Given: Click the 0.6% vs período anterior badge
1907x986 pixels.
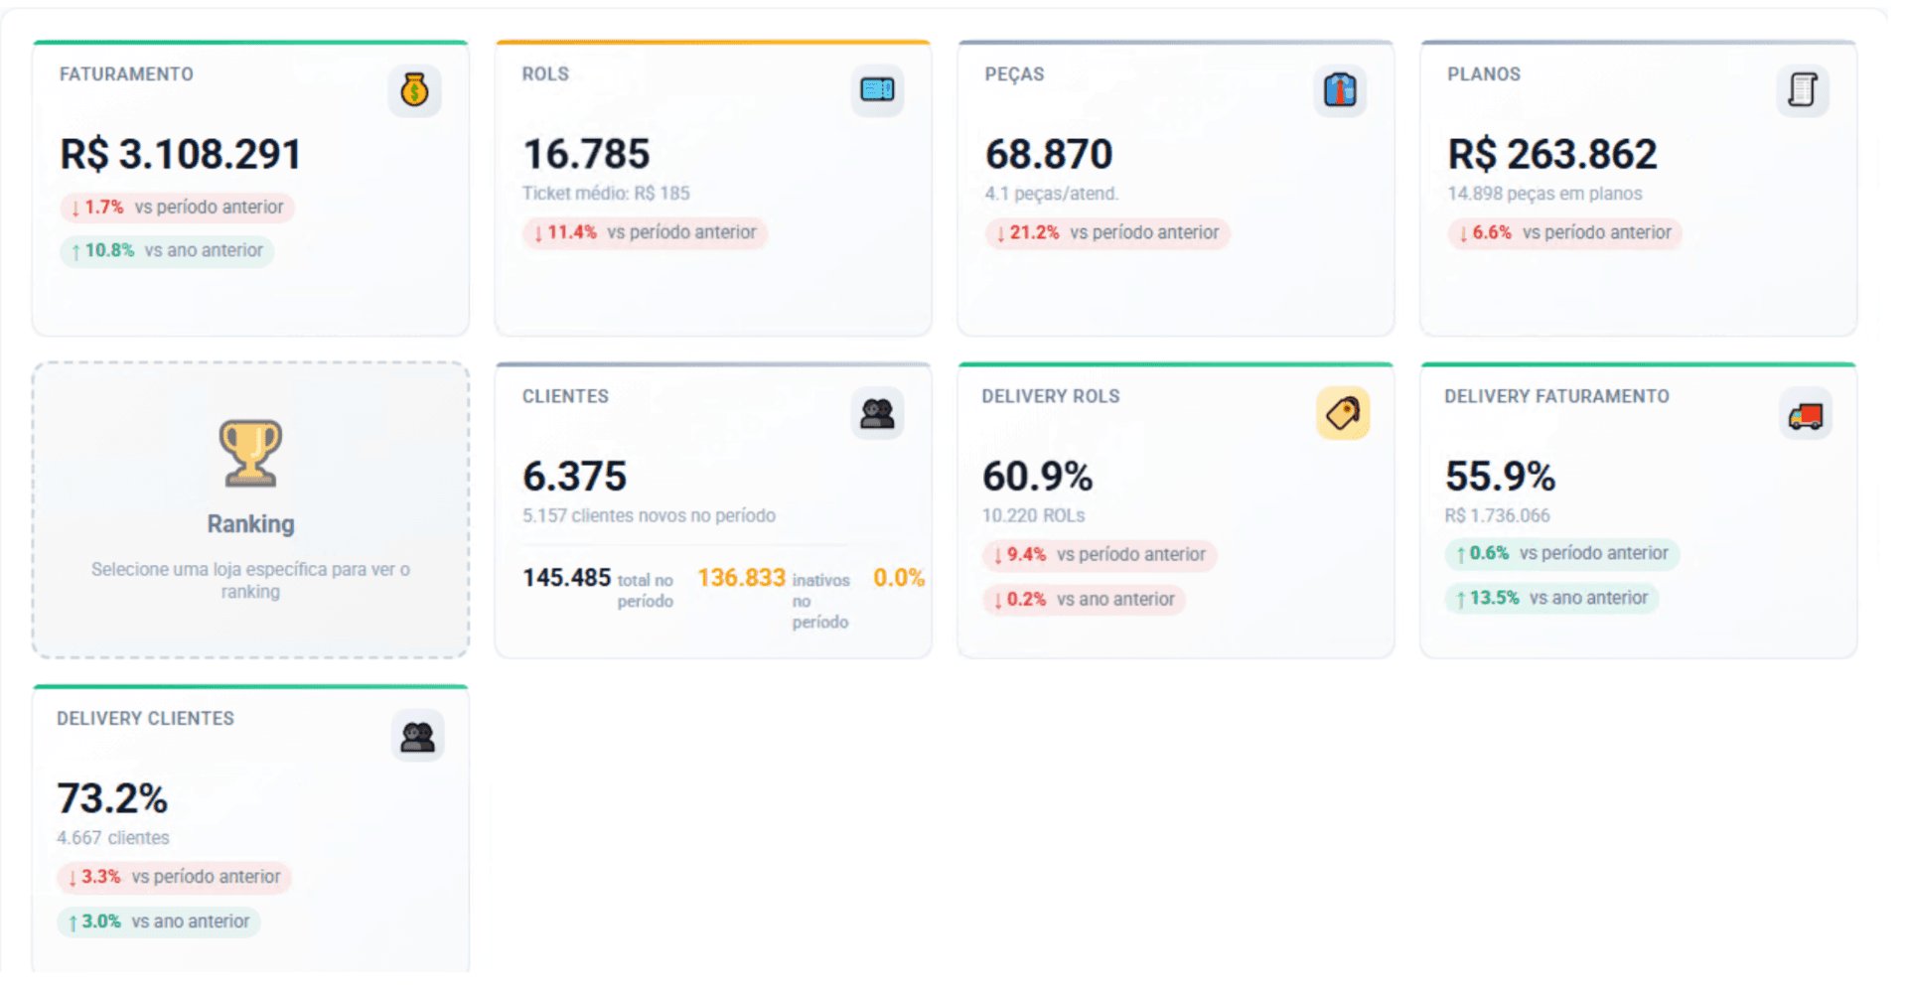Looking at the screenshot, I should click(1562, 553).
